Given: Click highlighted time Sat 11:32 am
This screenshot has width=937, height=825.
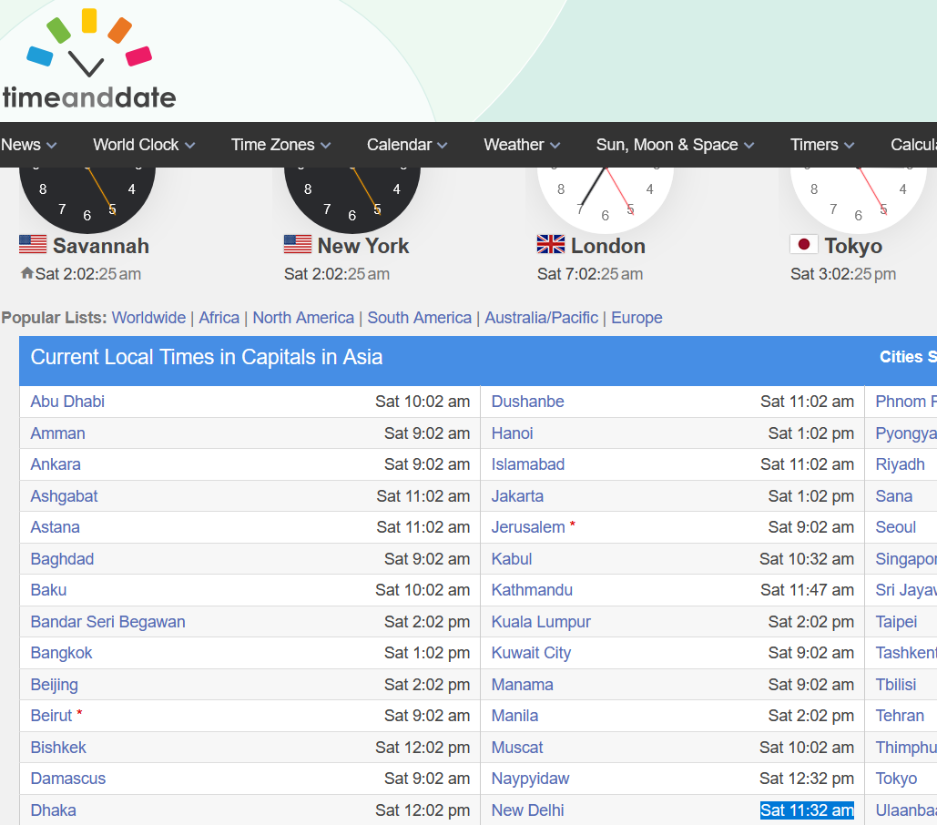Looking at the screenshot, I should point(807,810).
